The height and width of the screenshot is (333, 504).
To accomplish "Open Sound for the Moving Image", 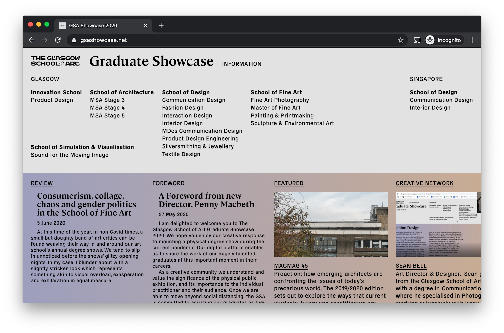I will (x=70, y=155).
